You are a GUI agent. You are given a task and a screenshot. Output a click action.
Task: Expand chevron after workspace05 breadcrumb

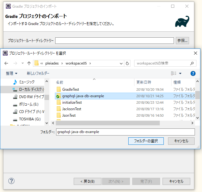(90, 63)
